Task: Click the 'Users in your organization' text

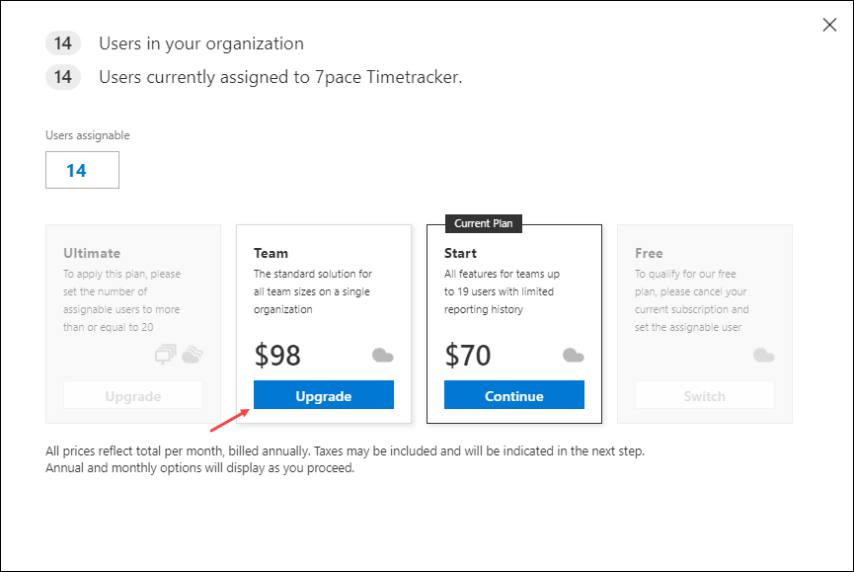Action: 201,43
